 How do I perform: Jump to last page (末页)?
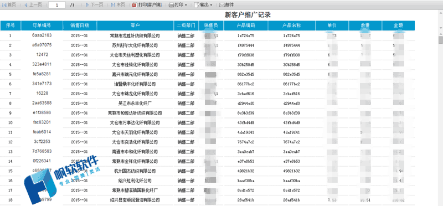pos(118,5)
